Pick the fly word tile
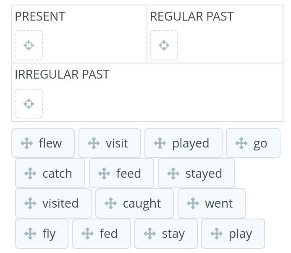Image resolution: width=291 pixels, height=253 pixels. [42, 234]
